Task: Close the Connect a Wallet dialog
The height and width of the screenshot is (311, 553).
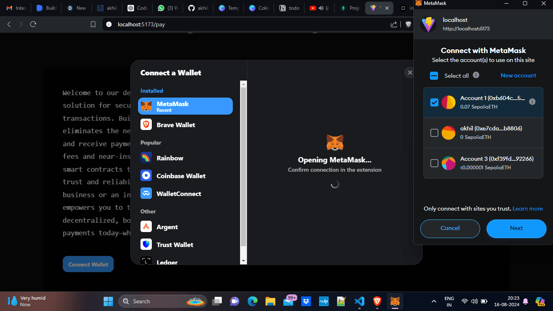Action: pos(410,72)
